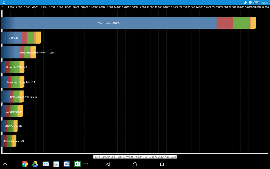
Task: Launch Google Drive app
Action: tap(35, 164)
